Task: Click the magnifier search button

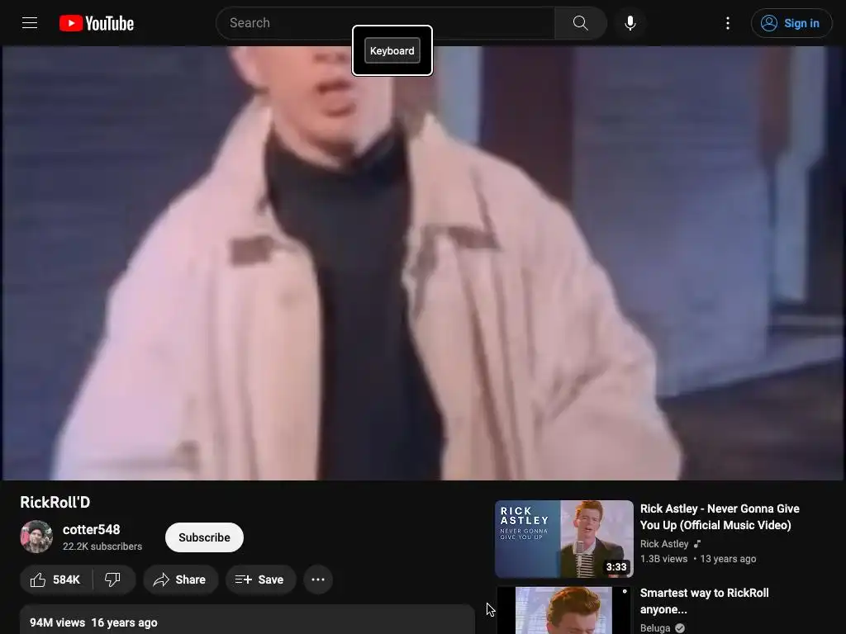Action: click(581, 22)
